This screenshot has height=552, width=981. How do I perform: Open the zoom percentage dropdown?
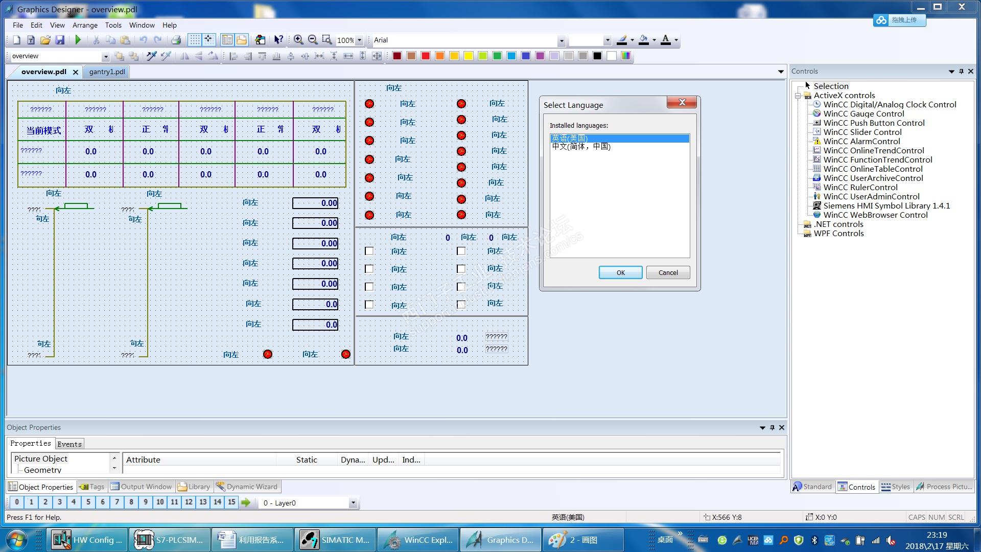point(359,40)
